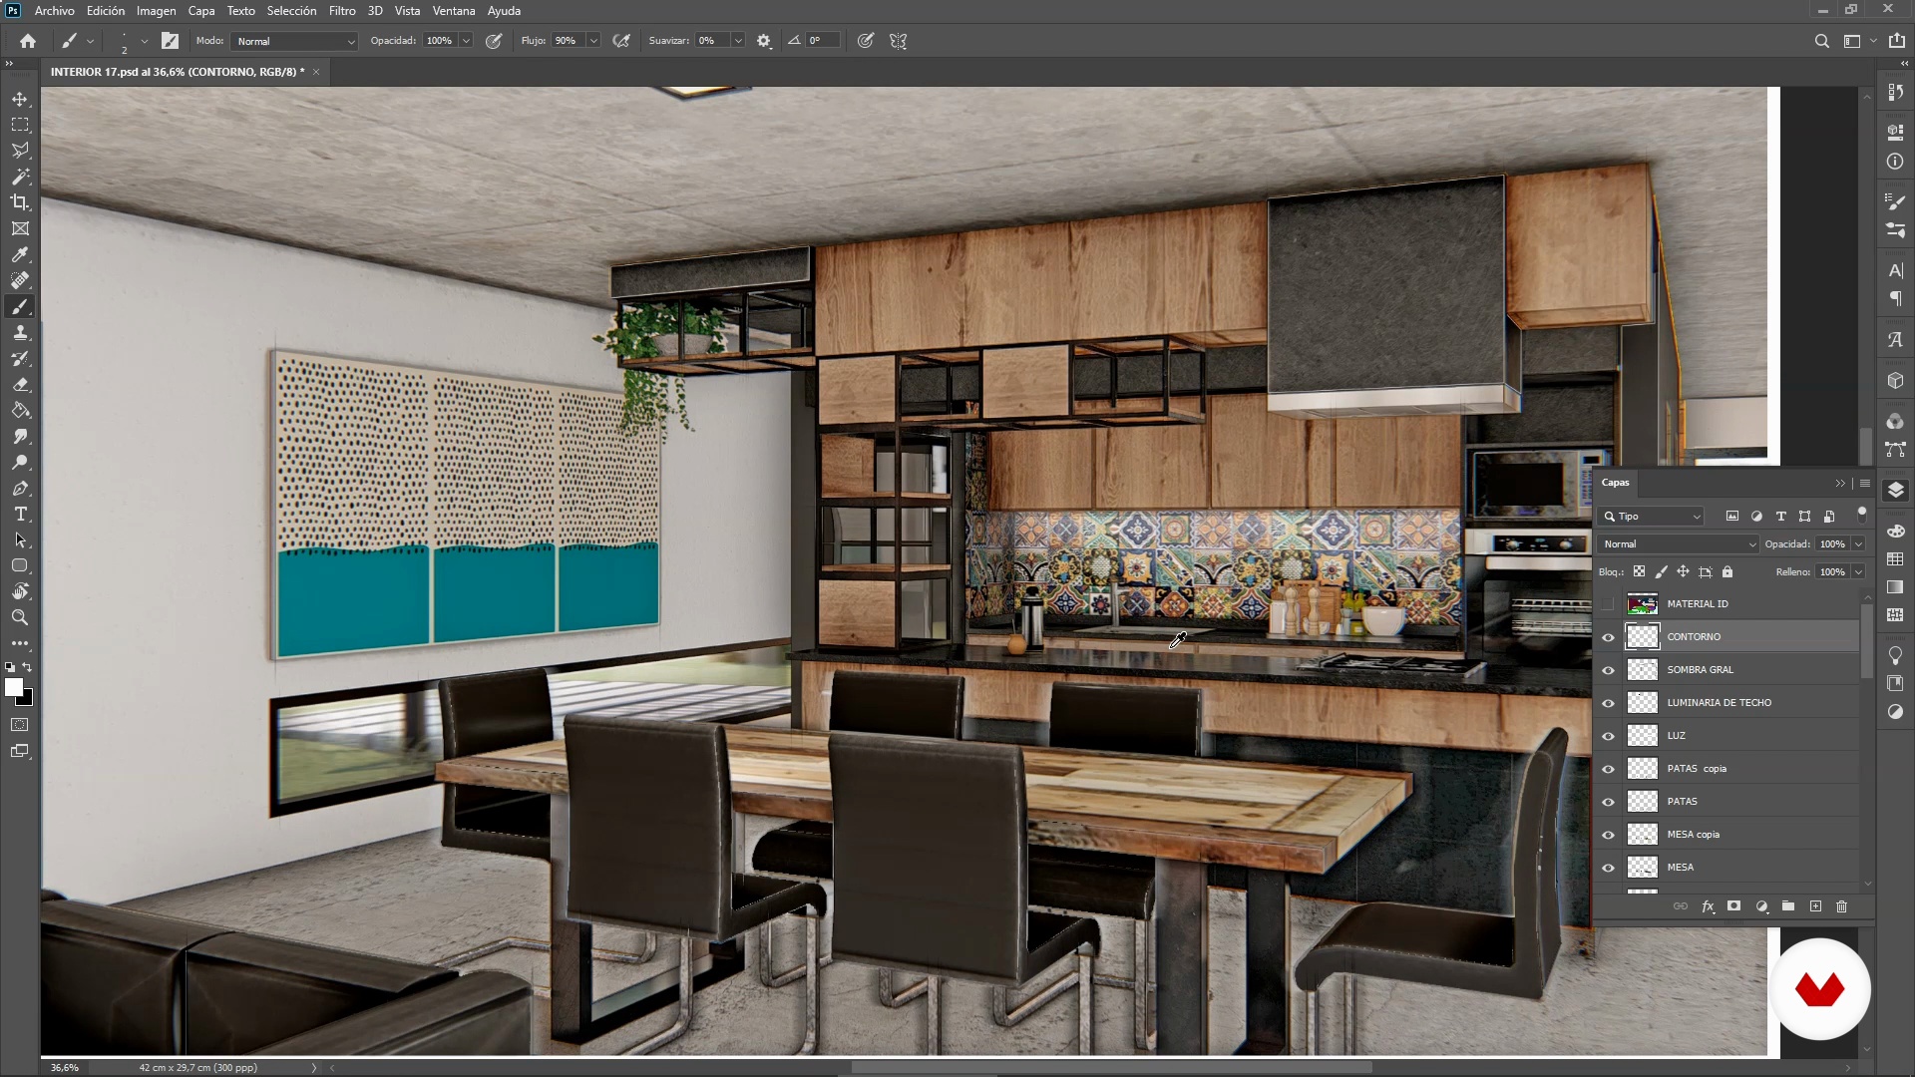Viewport: 1915px width, 1077px height.
Task: Create a new group folder
Action: coord(1788,906)
